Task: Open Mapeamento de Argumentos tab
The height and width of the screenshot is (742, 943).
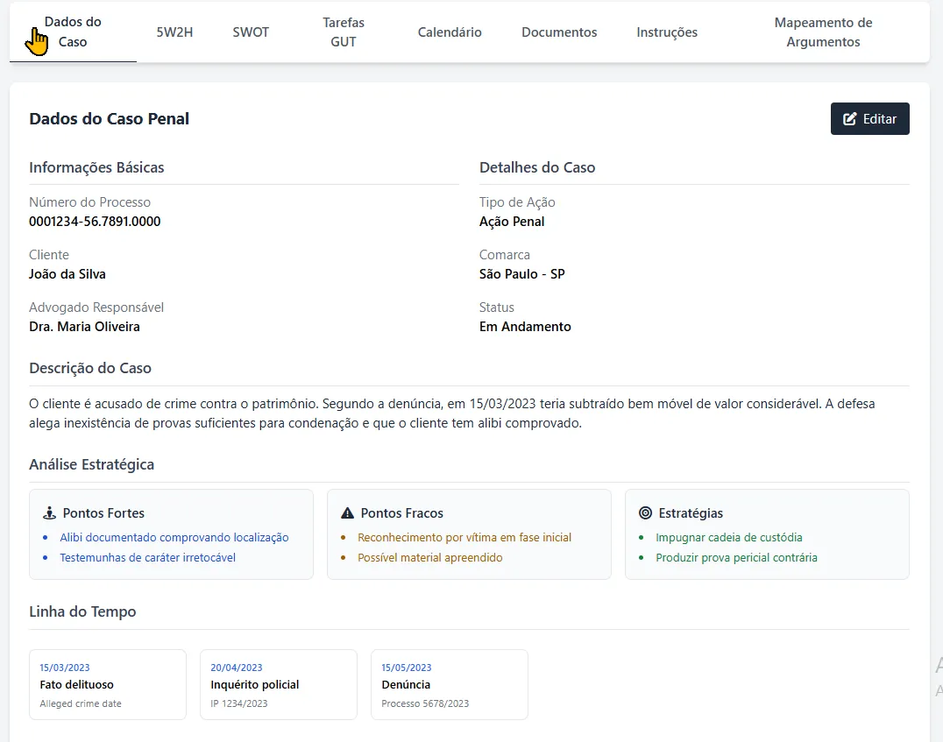Action: coord(823,32)
